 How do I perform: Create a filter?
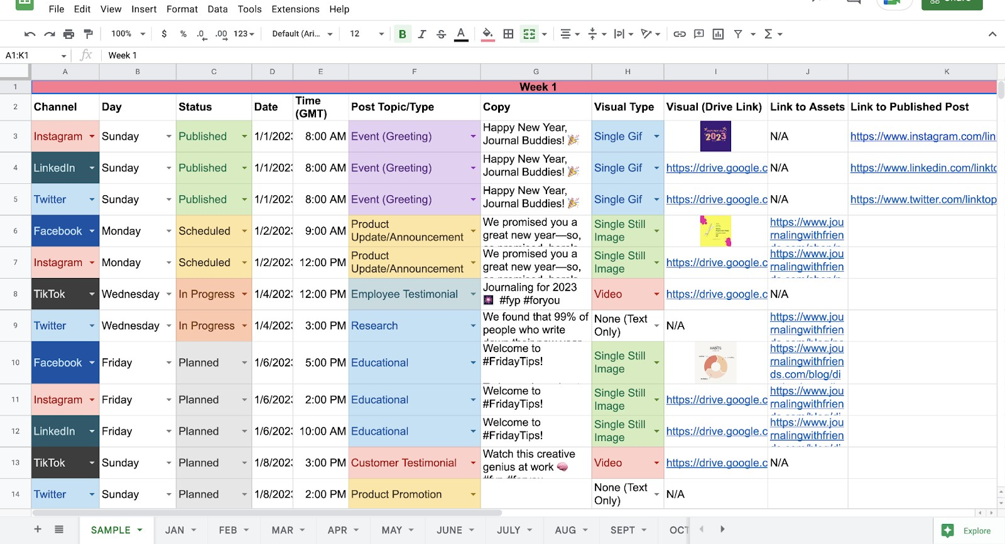click(x=738, y=34)
